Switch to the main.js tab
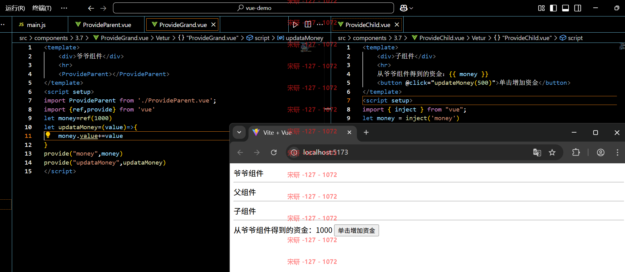The image size is (625, 272). 40,25
